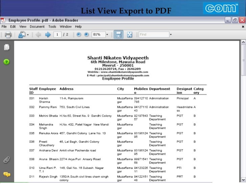
Task: Open the collaborate/share icon in toolbar
Action: (x=22, y=35)
